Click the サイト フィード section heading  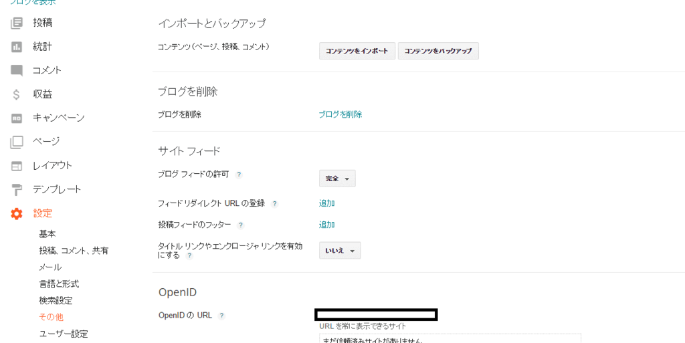[189, 151]
